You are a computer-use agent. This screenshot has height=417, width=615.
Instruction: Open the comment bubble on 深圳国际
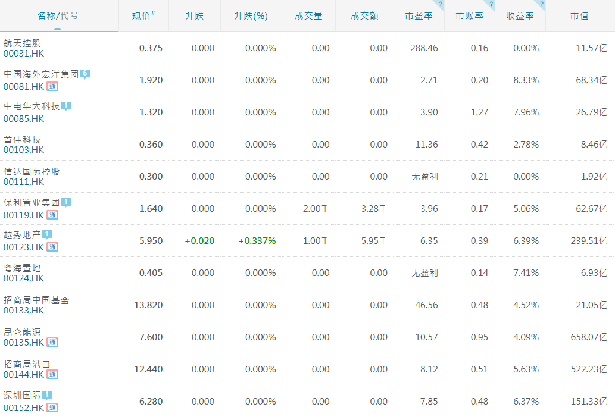(x=47, y=395)
